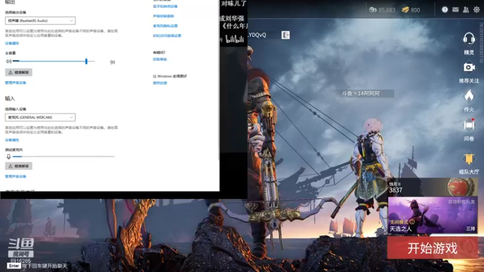The image size is (484, 272).
Task: Open 设备属性 link under output device
Action: [12, 43]
